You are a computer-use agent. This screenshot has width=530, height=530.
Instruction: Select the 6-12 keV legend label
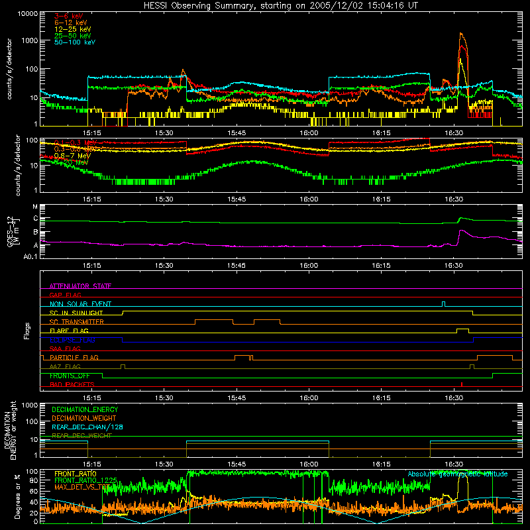(x=70, y=23)
